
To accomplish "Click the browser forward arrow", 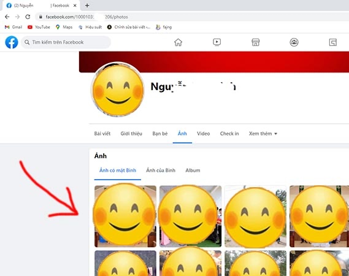I will pyautogui.click(x=17, y=17).
